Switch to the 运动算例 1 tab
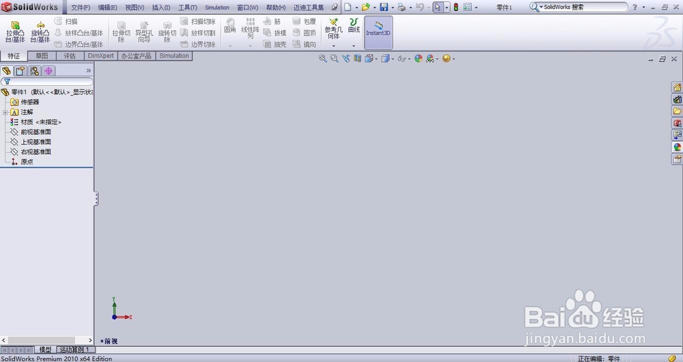 pos(75,350)
